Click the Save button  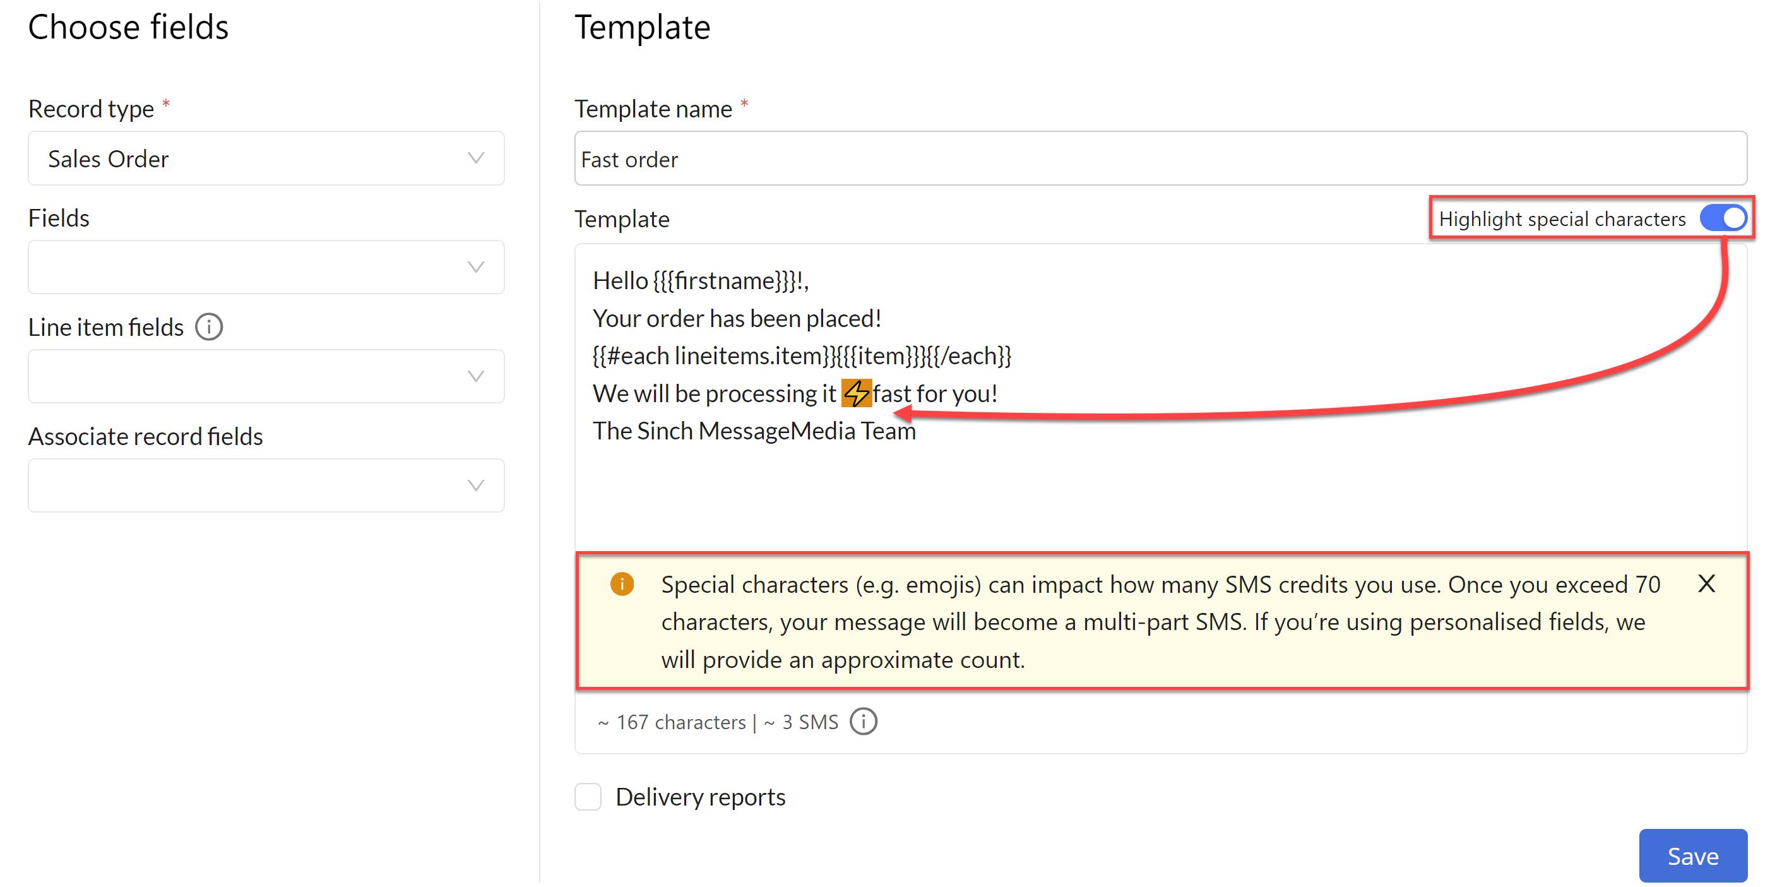[x=1692, y=855]
